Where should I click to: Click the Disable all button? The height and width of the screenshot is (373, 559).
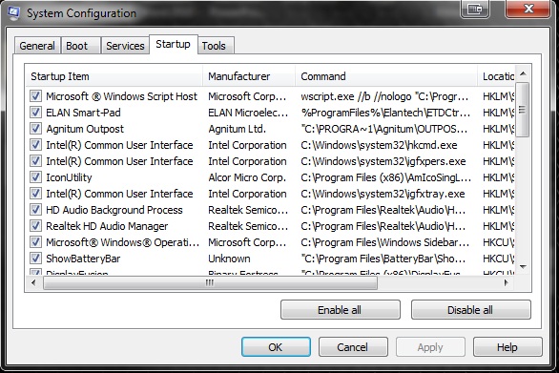(470, 309)
